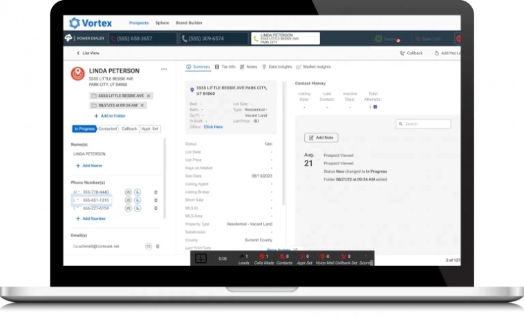
Task: Set status to Contacted
Action: pyautogui.click(x=108, y=129)
